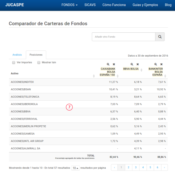The image size is (175, 174).
Task: Sort table by Activo column arrows
Action: (94, 76)
